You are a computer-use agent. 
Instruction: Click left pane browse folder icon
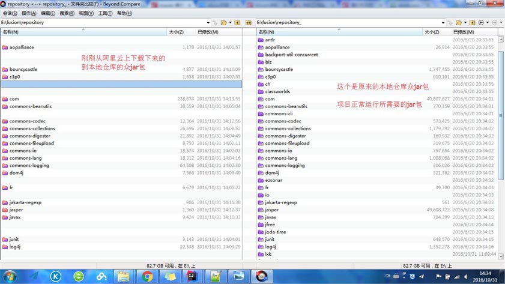(x=223, y=23)
